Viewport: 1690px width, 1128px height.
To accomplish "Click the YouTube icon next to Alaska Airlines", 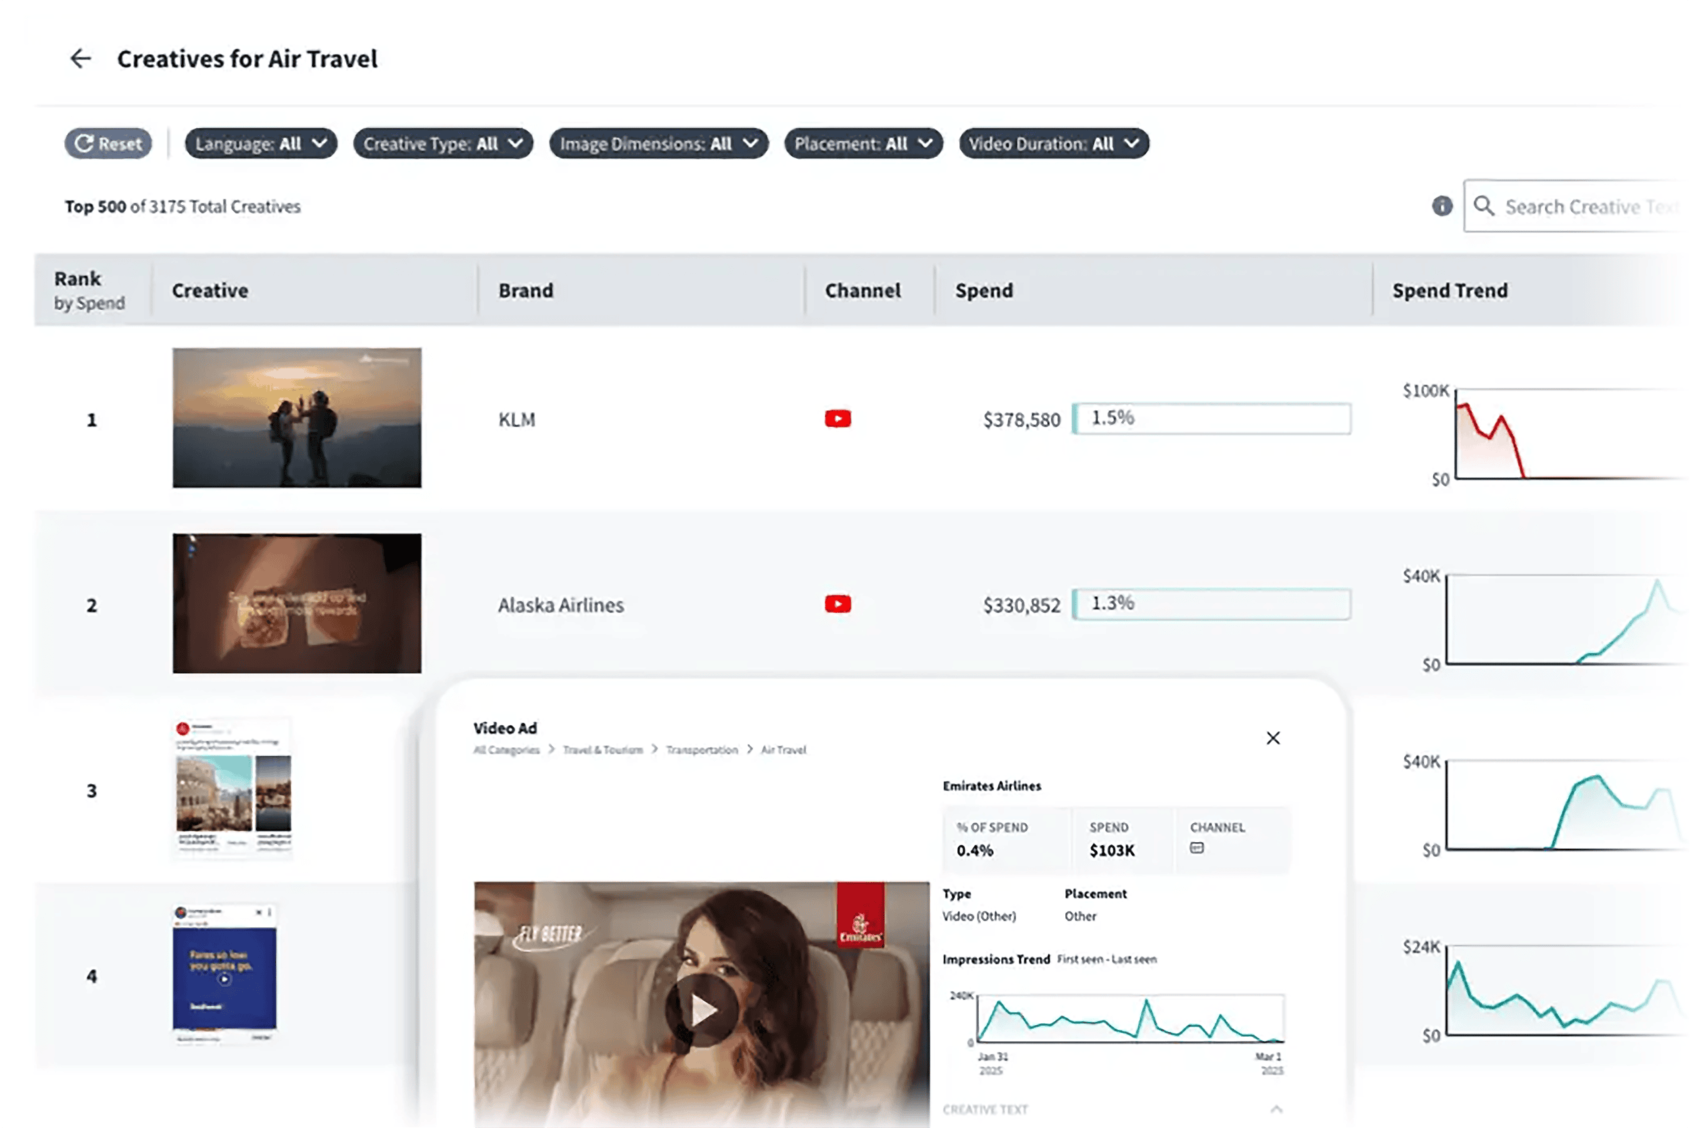I will 838,604.
